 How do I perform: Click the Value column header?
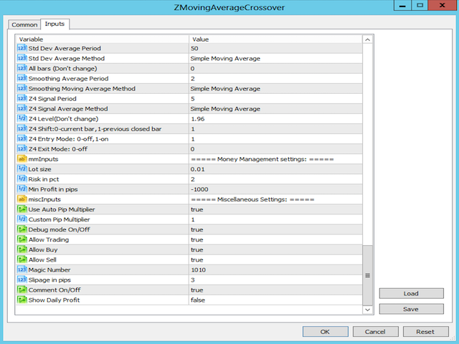click(x=275, y=39)
